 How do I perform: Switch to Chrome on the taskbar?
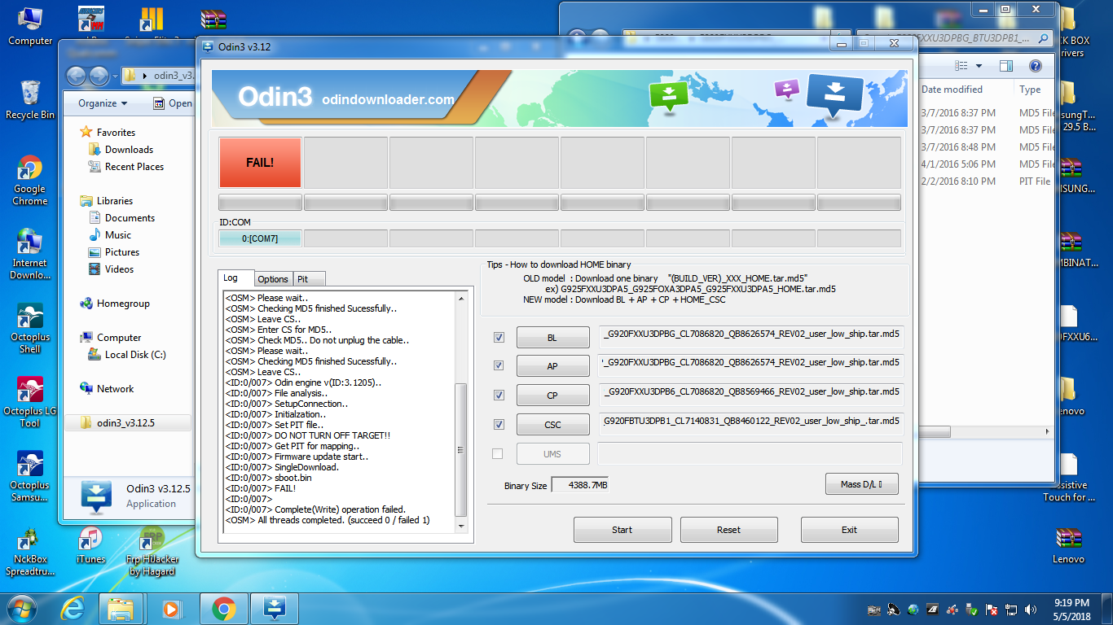223,608
